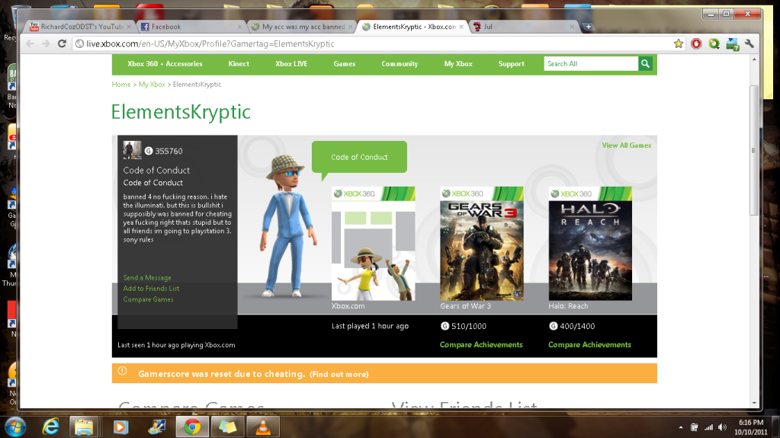Click the volume speaker tray icon
This screenshot has width=780, height=438.
point(722,427)
